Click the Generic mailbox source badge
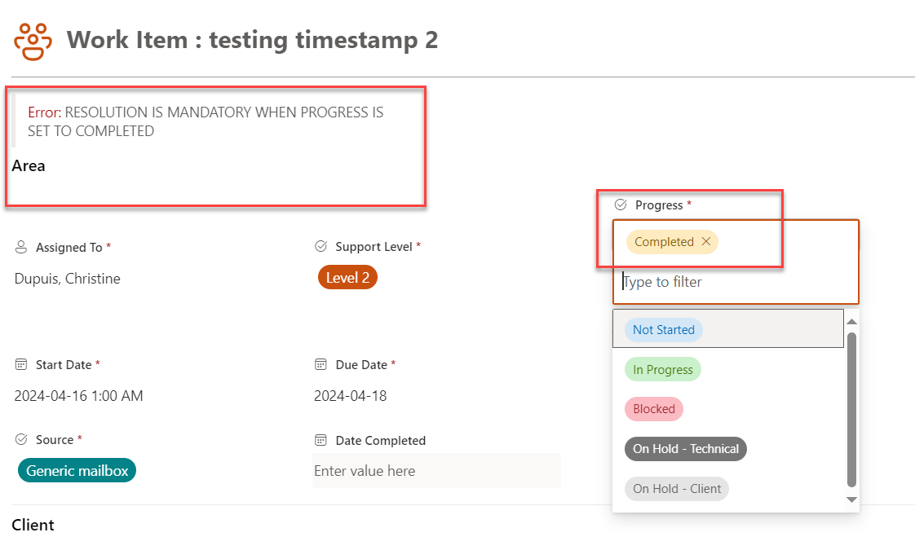915x550 pixels. tap(77, 471)
